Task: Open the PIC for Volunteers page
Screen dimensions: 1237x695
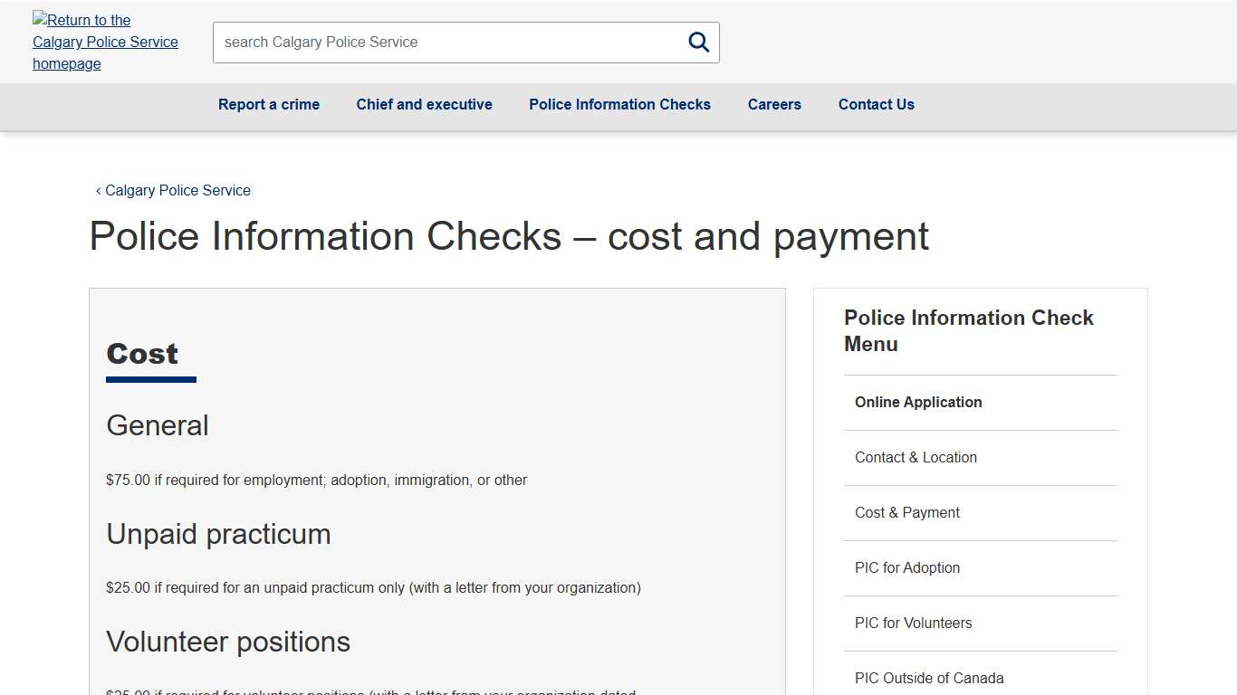Action: [913, 623]
